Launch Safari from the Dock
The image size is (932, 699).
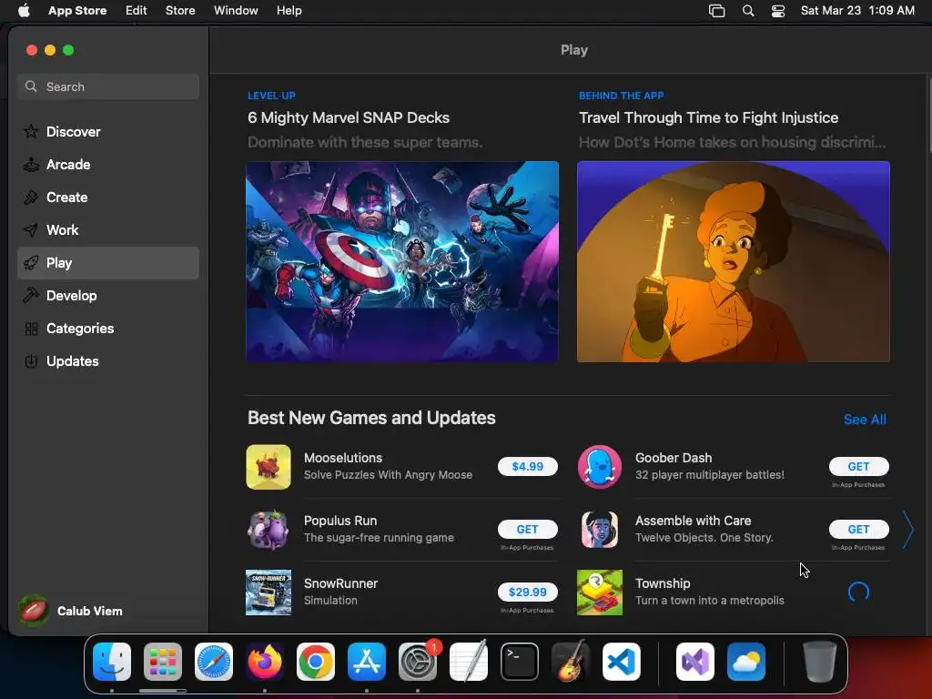click(214, 662)
